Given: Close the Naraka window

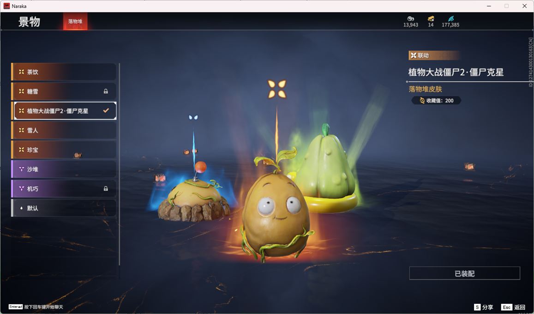Looking at the screenshot, I should point(524,6).
